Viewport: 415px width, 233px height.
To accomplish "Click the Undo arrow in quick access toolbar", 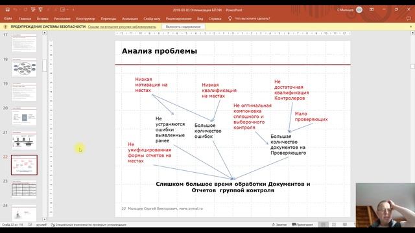I will click(x=16, y=10).
